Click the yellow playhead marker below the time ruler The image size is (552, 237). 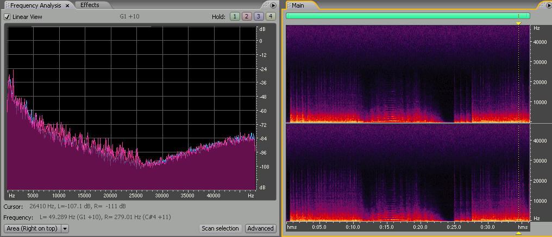click(x=518, y=233)
